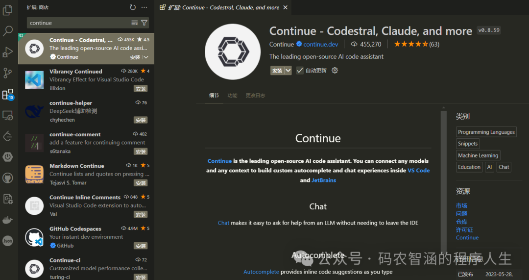Switch to the 功能 tab
The image size is (529, 280).
pos(232,96)
